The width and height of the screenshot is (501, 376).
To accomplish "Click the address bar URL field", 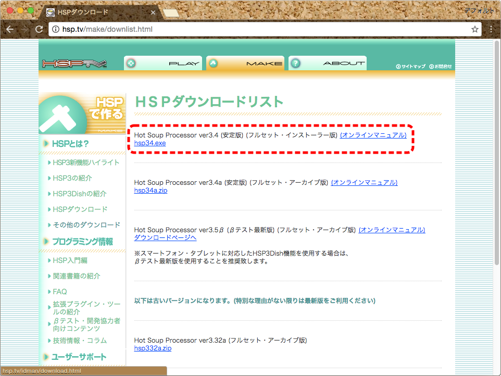I will click(x=265, y=29).
